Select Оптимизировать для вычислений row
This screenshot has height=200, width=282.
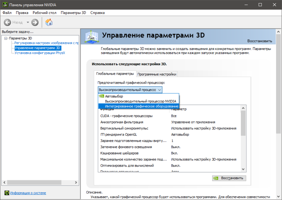169,166
